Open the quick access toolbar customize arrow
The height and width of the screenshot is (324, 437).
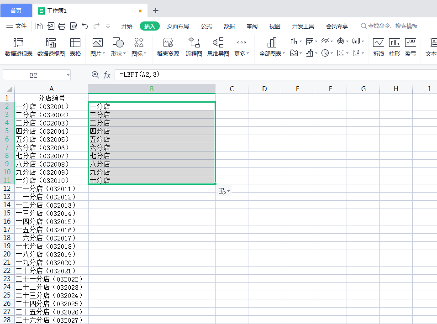pyautogui.click(x=108, y=26)
